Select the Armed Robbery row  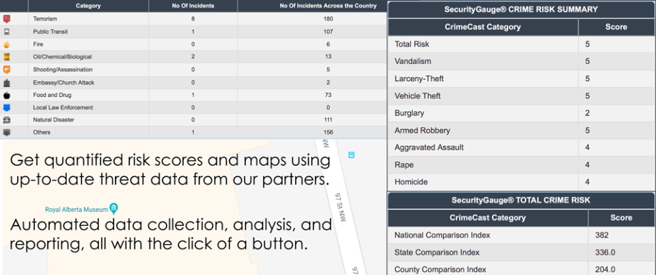pos(521,130)
